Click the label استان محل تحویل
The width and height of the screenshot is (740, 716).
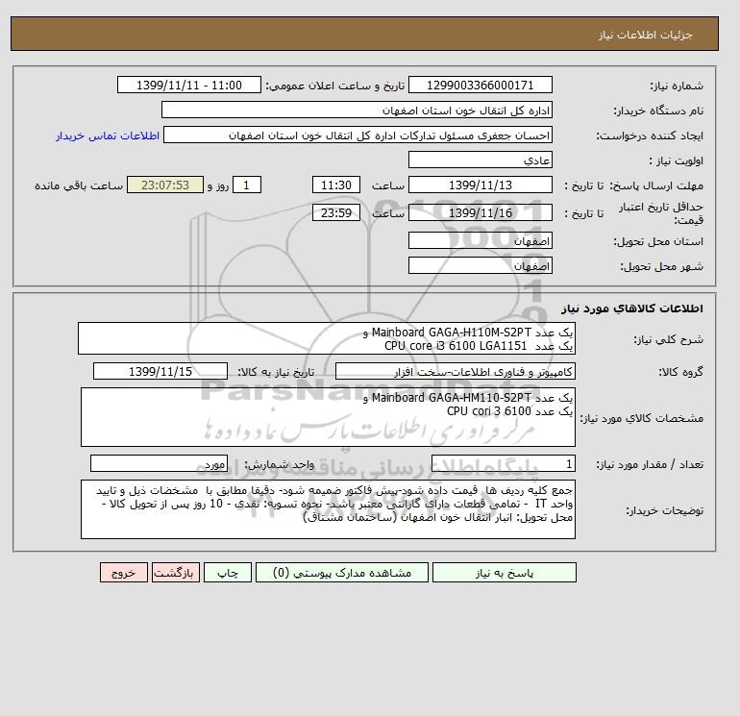click(x=658, y=241)
